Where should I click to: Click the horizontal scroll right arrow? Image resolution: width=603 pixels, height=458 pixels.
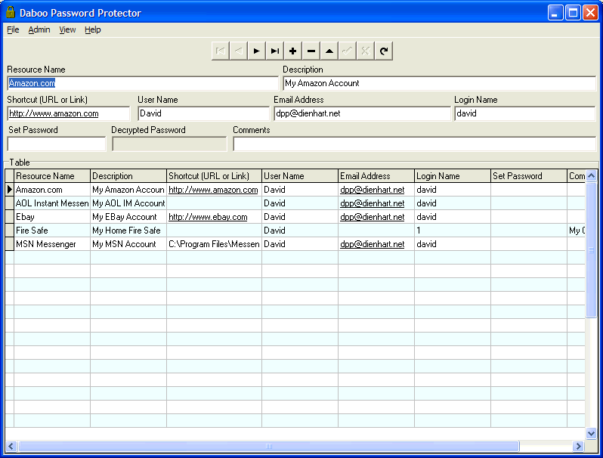coord(578,446)
